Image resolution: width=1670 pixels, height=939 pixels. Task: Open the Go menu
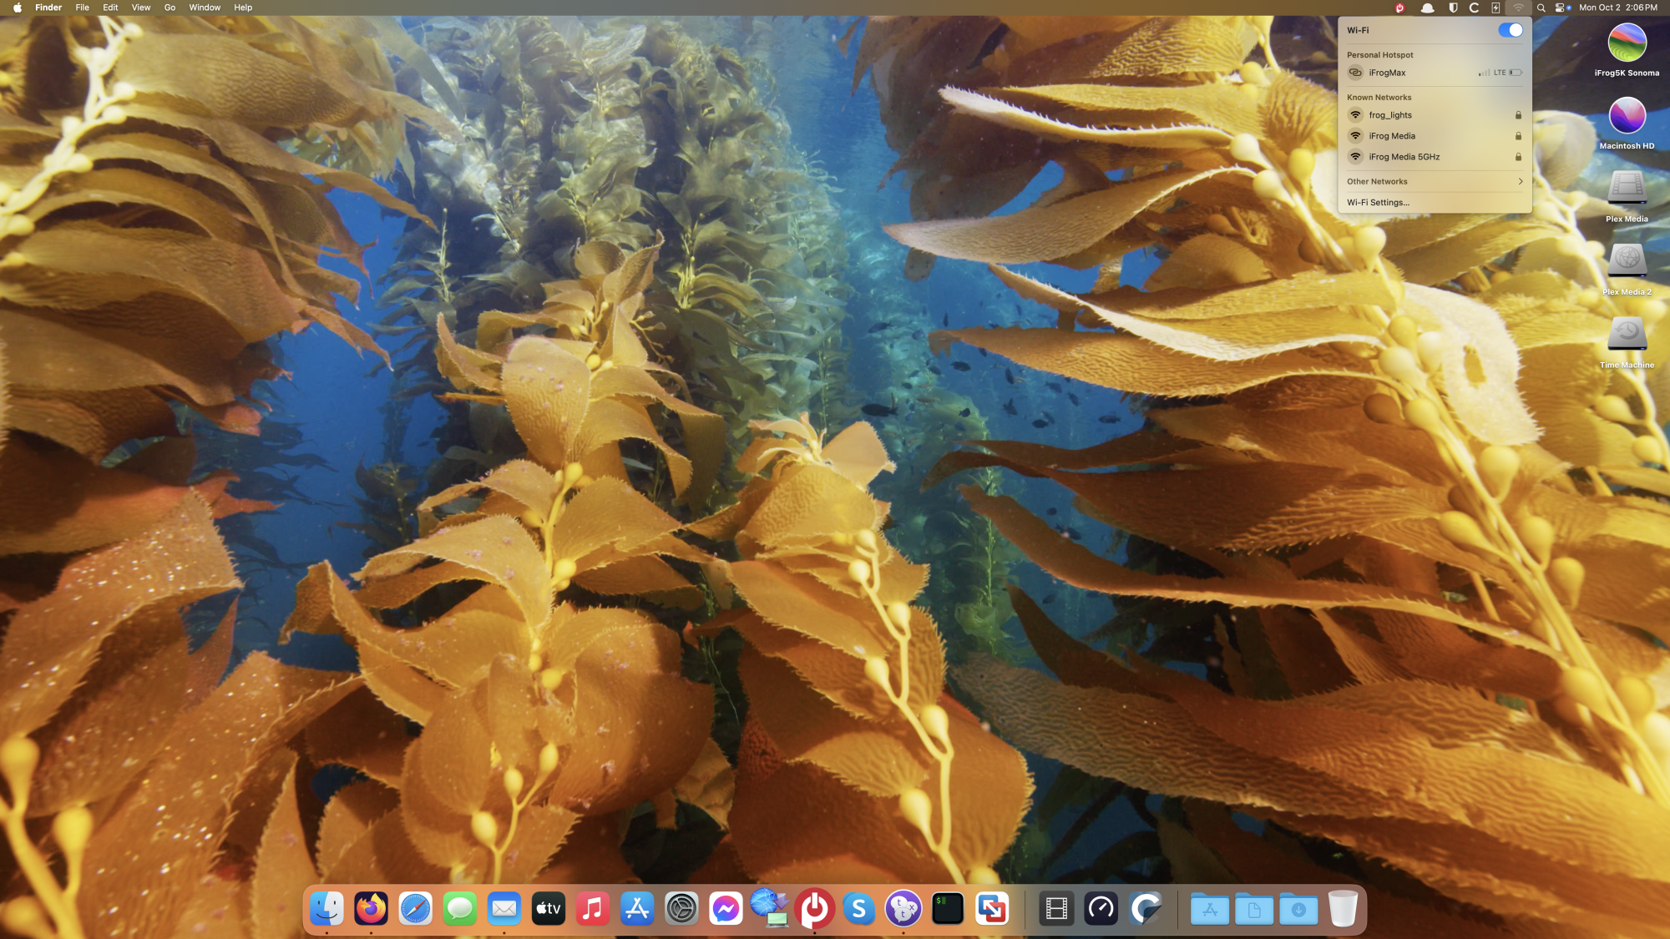[170, 8]
